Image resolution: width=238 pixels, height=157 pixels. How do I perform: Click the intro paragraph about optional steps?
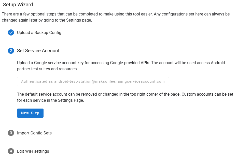[x=116, y=17]
